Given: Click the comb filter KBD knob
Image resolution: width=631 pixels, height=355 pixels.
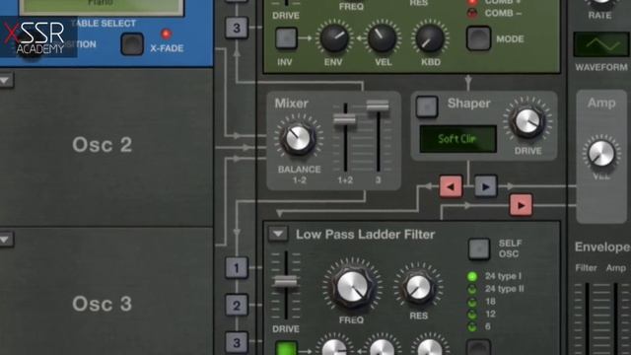Looking at the screenshot, I should pos(430,38).
